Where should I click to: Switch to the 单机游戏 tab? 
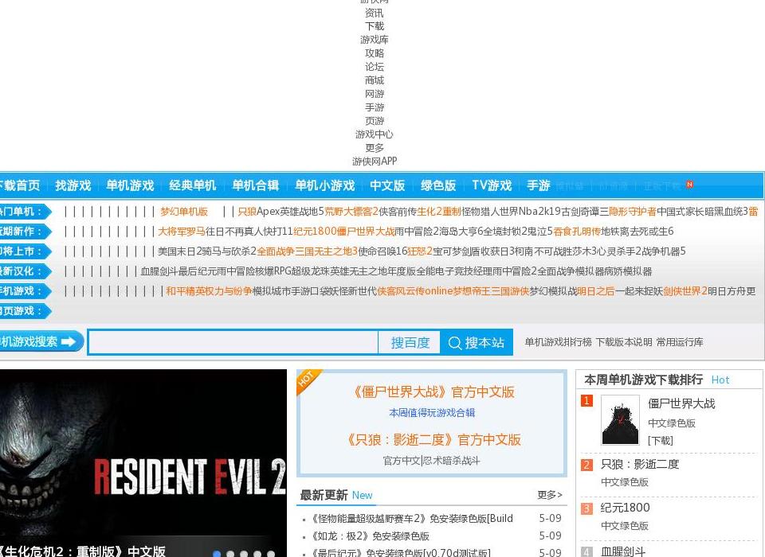coord(130,185)
